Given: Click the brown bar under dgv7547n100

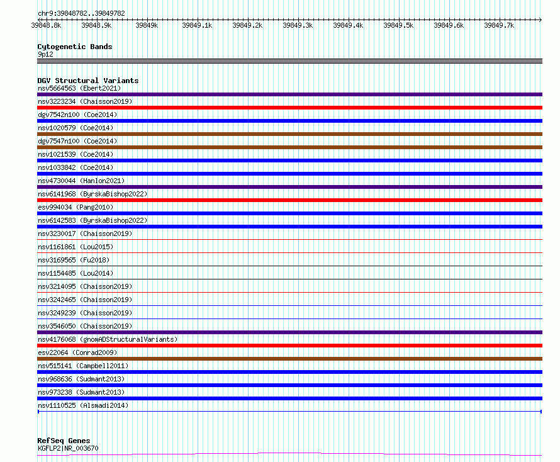Looking at the screenshot, I should (289, 147).
